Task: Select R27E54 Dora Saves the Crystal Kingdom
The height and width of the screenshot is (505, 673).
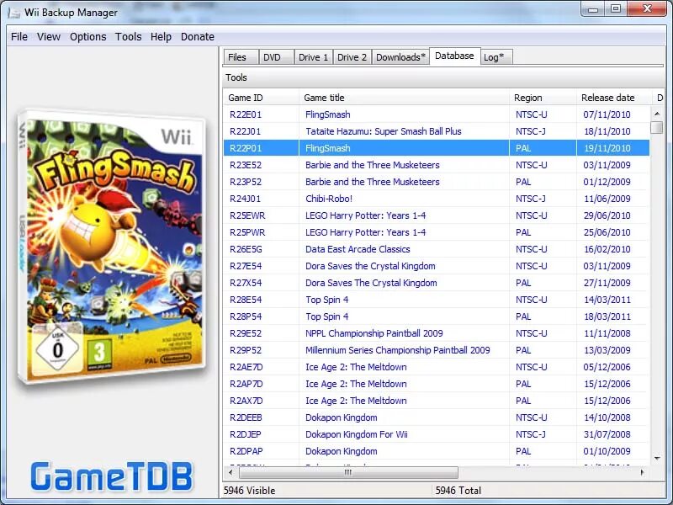Action: pos(436,266)
